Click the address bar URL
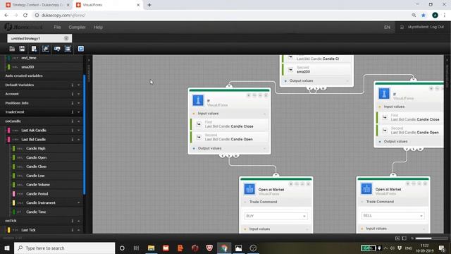The image size is (451, 254). pyautogui.click(x=63, y=16)
